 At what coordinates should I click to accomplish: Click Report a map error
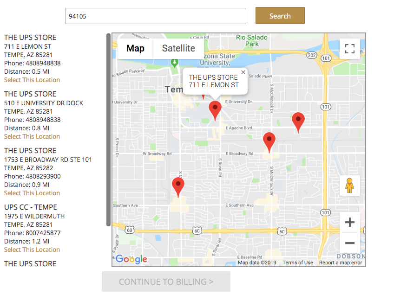[341, 263]
